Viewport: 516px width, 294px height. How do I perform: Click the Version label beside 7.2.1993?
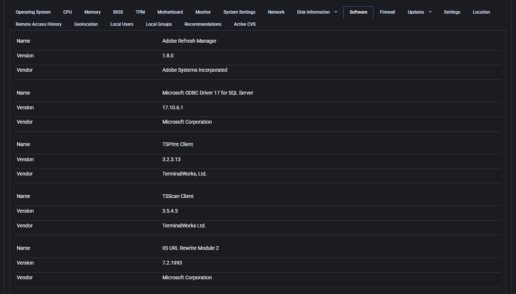tap(25, 263)
